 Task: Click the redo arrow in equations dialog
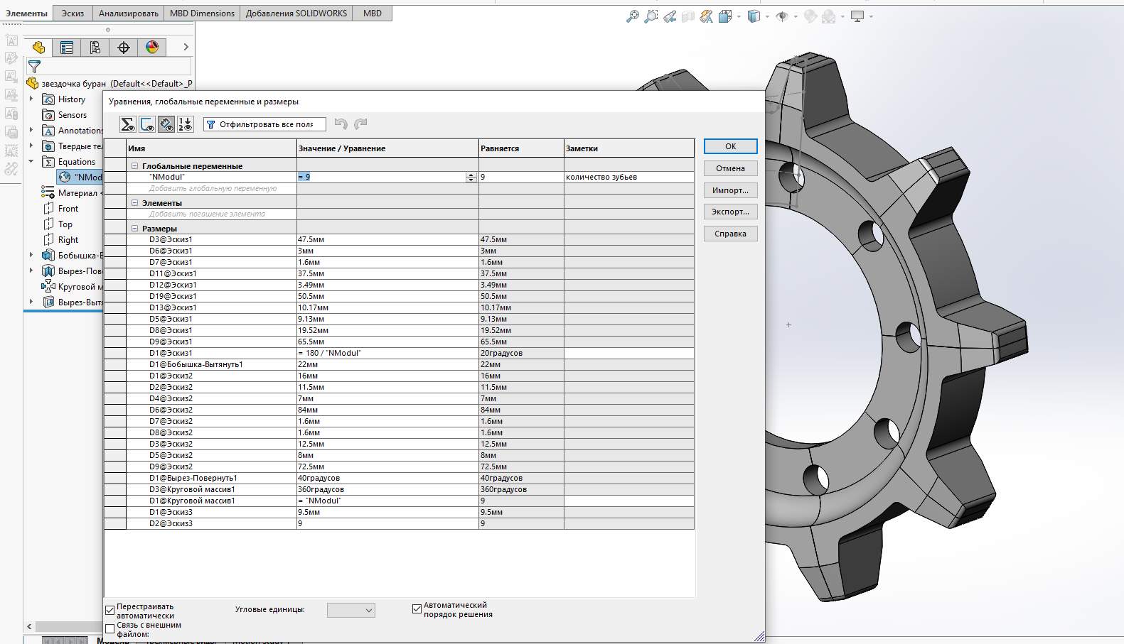(x=360, y=124)
